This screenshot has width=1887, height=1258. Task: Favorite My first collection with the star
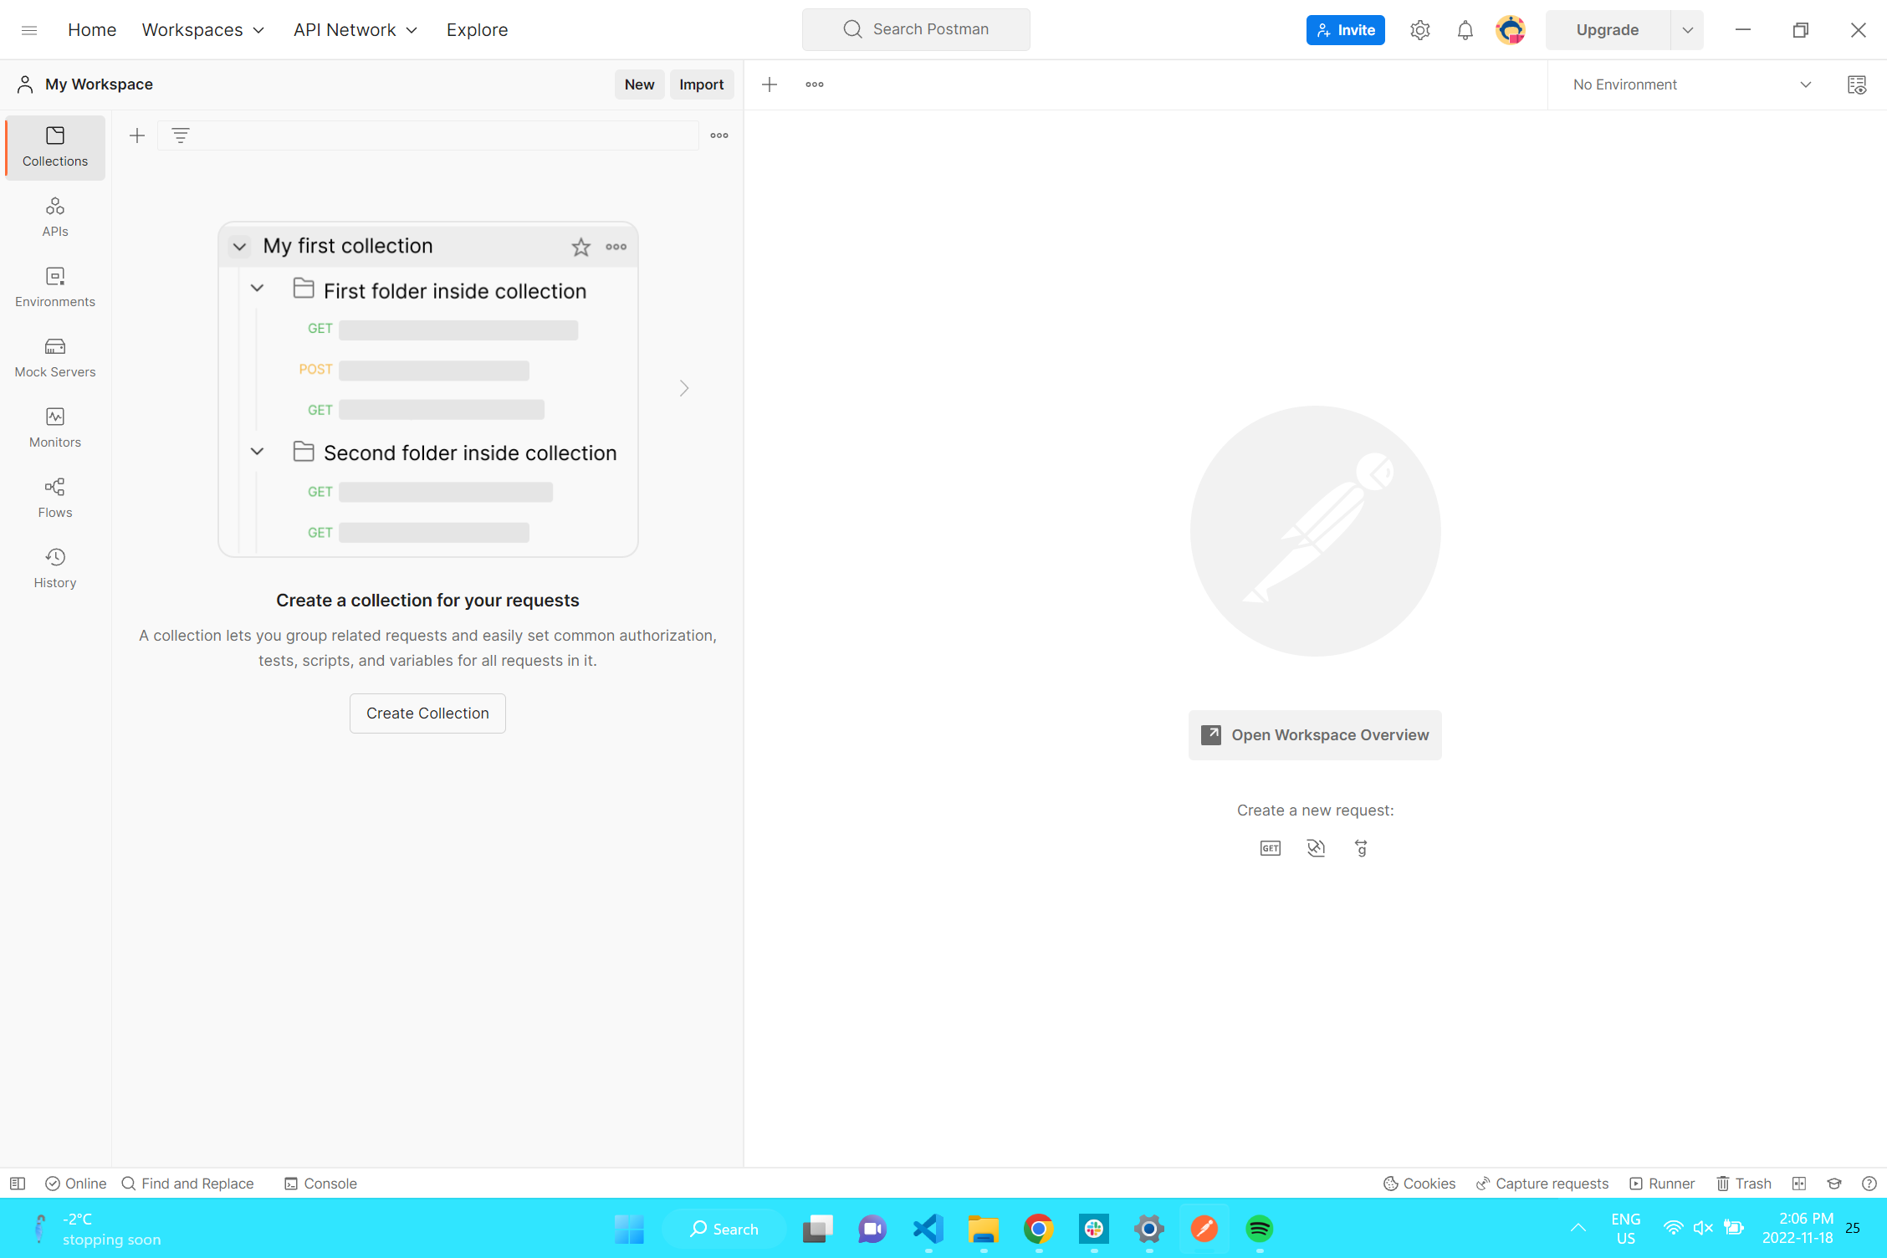click(580, 247)
